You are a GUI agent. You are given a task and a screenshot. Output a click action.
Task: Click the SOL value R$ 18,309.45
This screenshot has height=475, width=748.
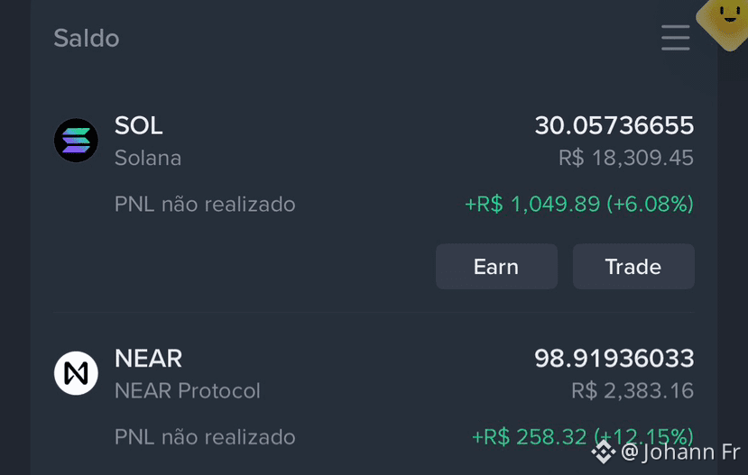(626, 158)
